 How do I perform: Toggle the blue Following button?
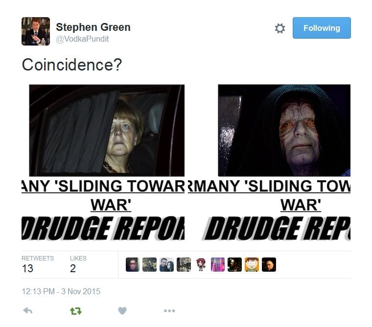[x=322, y=28]
